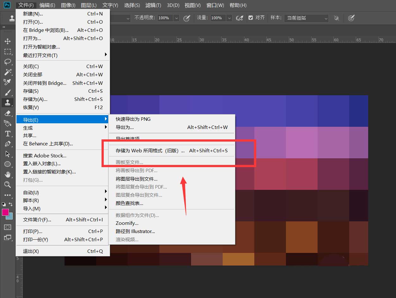This screenshot has width=396, height=298.
Task: Choose 存储为(A)... entry
Action: pos(63,99)
